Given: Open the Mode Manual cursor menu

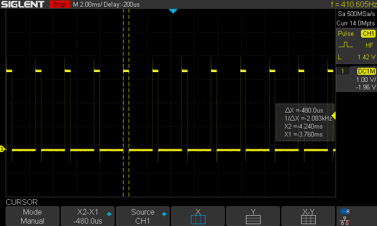Looking at the screenshot, I should (33, 216).
